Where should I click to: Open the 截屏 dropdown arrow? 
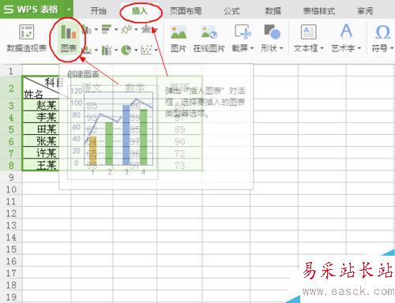pos(252,48)
